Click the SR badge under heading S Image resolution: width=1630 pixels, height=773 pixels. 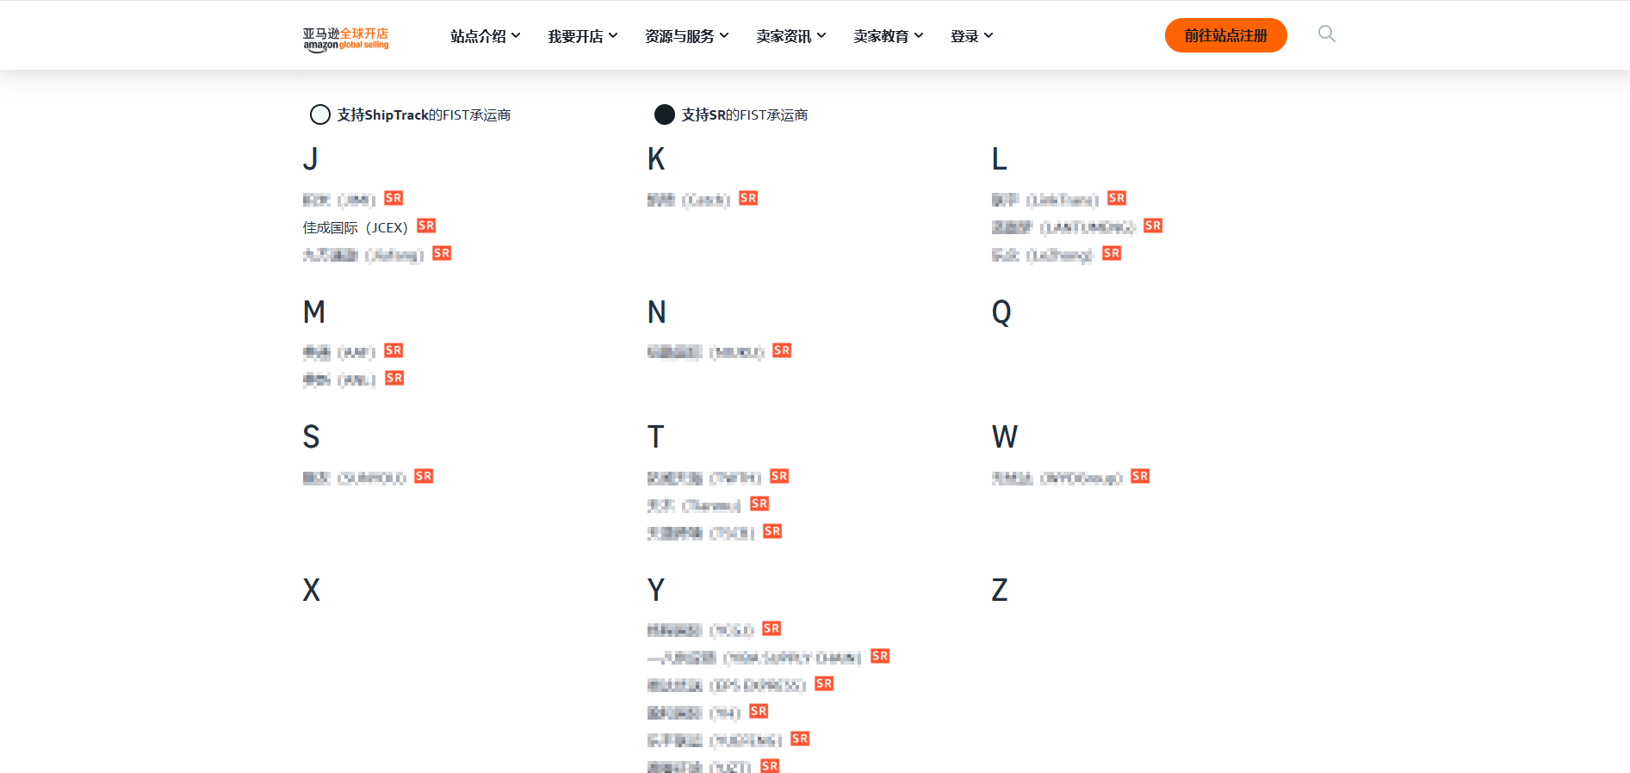click(424, 476)
